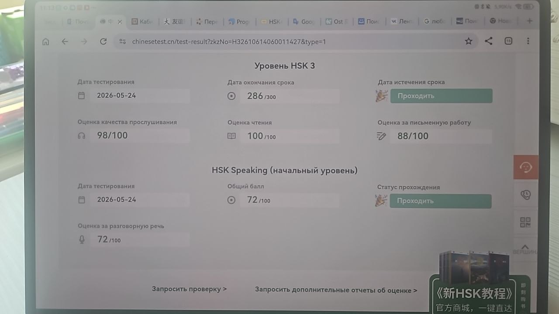This screenshot has height=314, width=559.
Task: Click the HSK 3 total score target icon
Action: (231, 96)
